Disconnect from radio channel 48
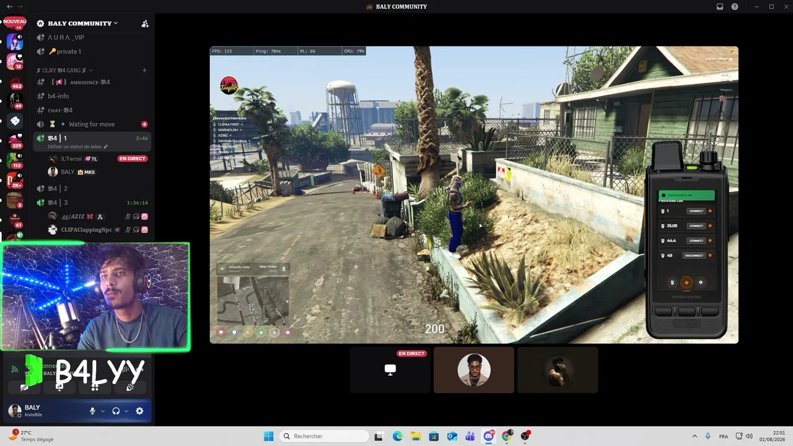Viewport: 793px width, 446px height. click(x=694, y=256)
